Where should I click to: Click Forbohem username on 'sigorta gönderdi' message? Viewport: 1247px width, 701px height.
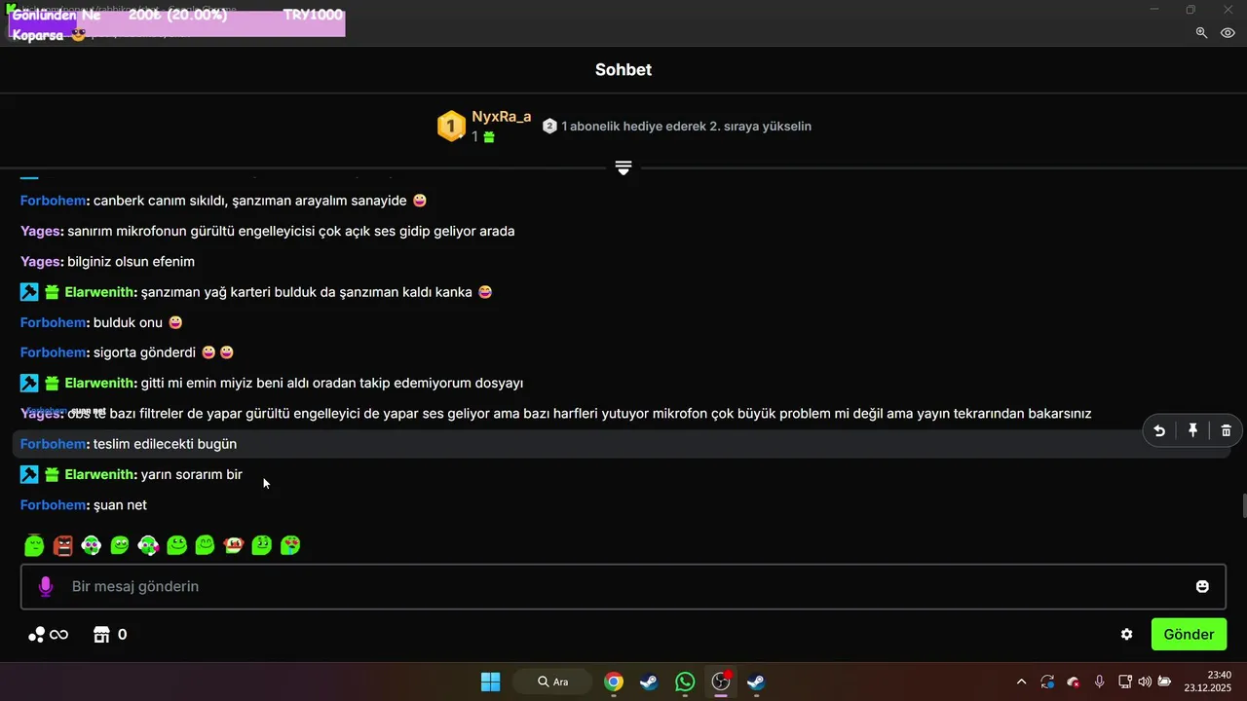[54, 352]
